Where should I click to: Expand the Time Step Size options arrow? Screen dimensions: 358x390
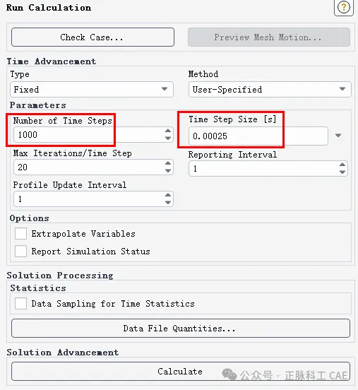click(x=338, y=136)
